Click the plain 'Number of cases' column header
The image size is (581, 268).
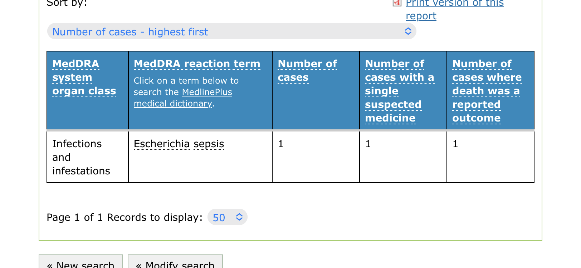(x=307, y=70)
